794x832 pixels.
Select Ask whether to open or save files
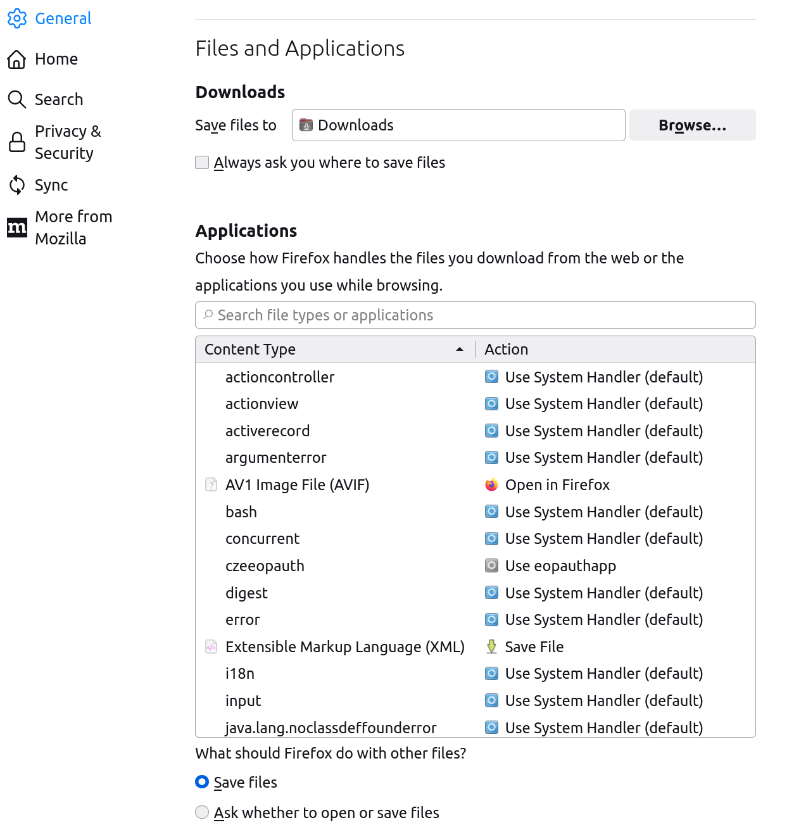tap(201, 812)
